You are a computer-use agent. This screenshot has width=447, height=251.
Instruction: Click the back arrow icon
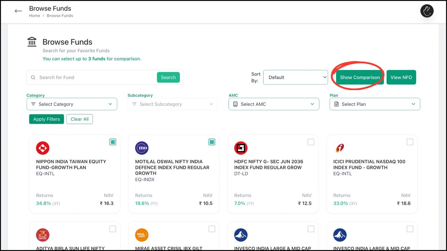[x=18, y=11]
